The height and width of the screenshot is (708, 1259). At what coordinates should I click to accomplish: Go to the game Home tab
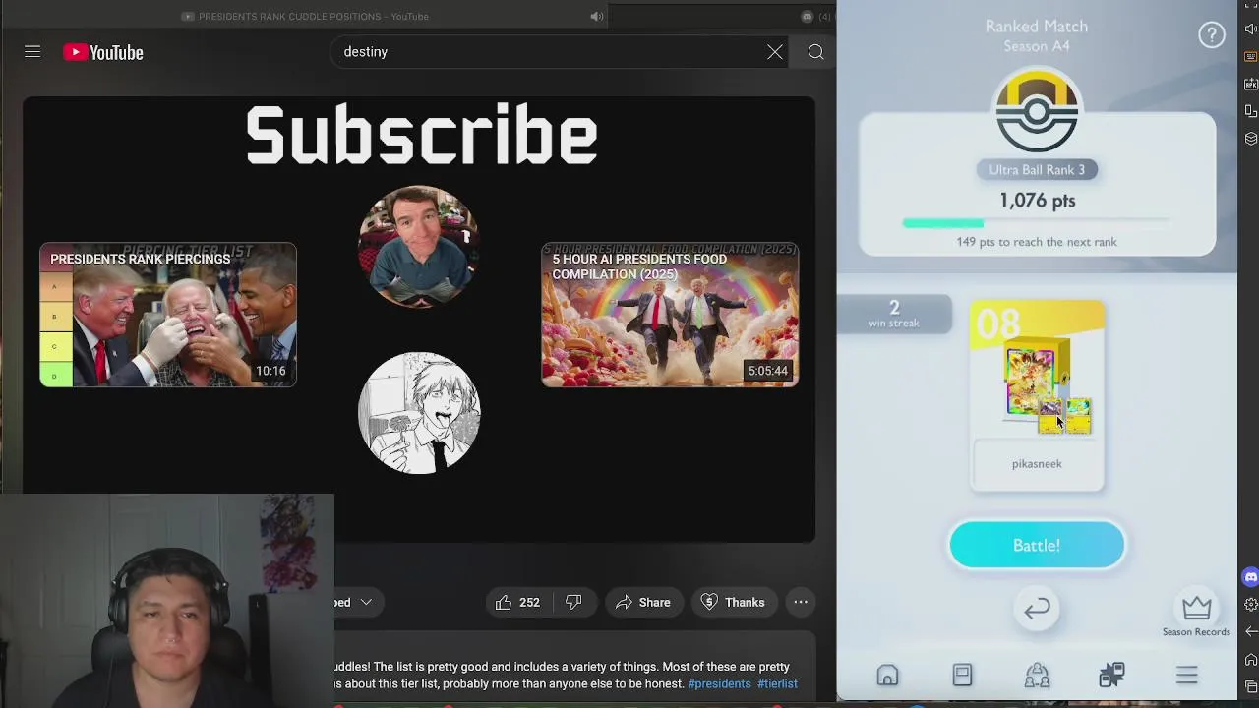tap(887, 675)
